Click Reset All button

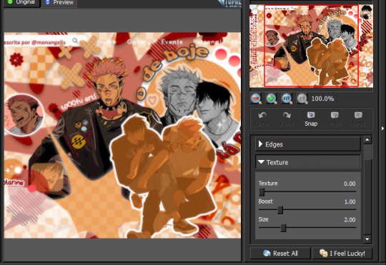(x=280, y=253)
